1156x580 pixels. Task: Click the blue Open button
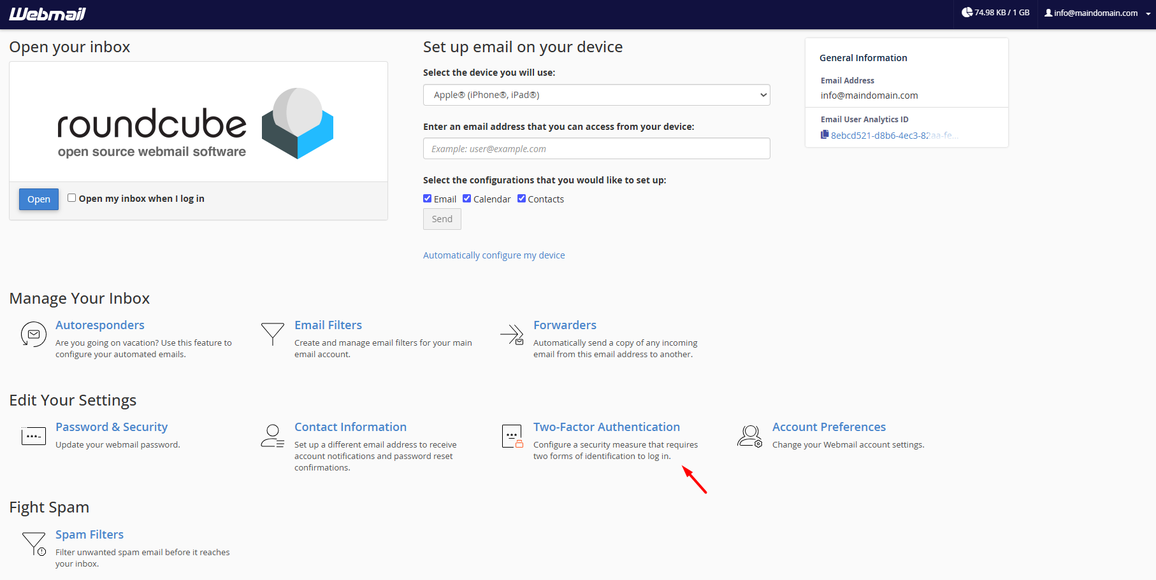click(39, 199)
